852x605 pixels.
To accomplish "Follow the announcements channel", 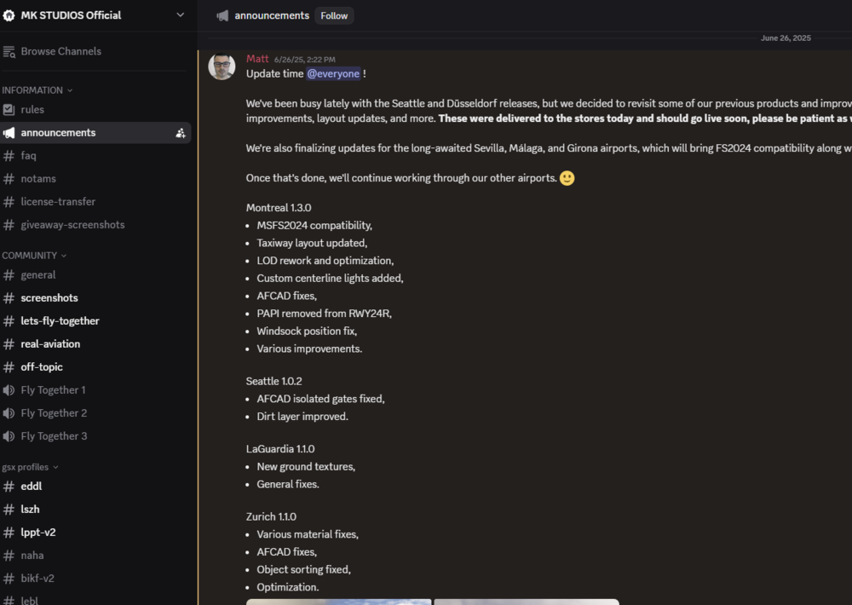I will [x=334, y=15].
